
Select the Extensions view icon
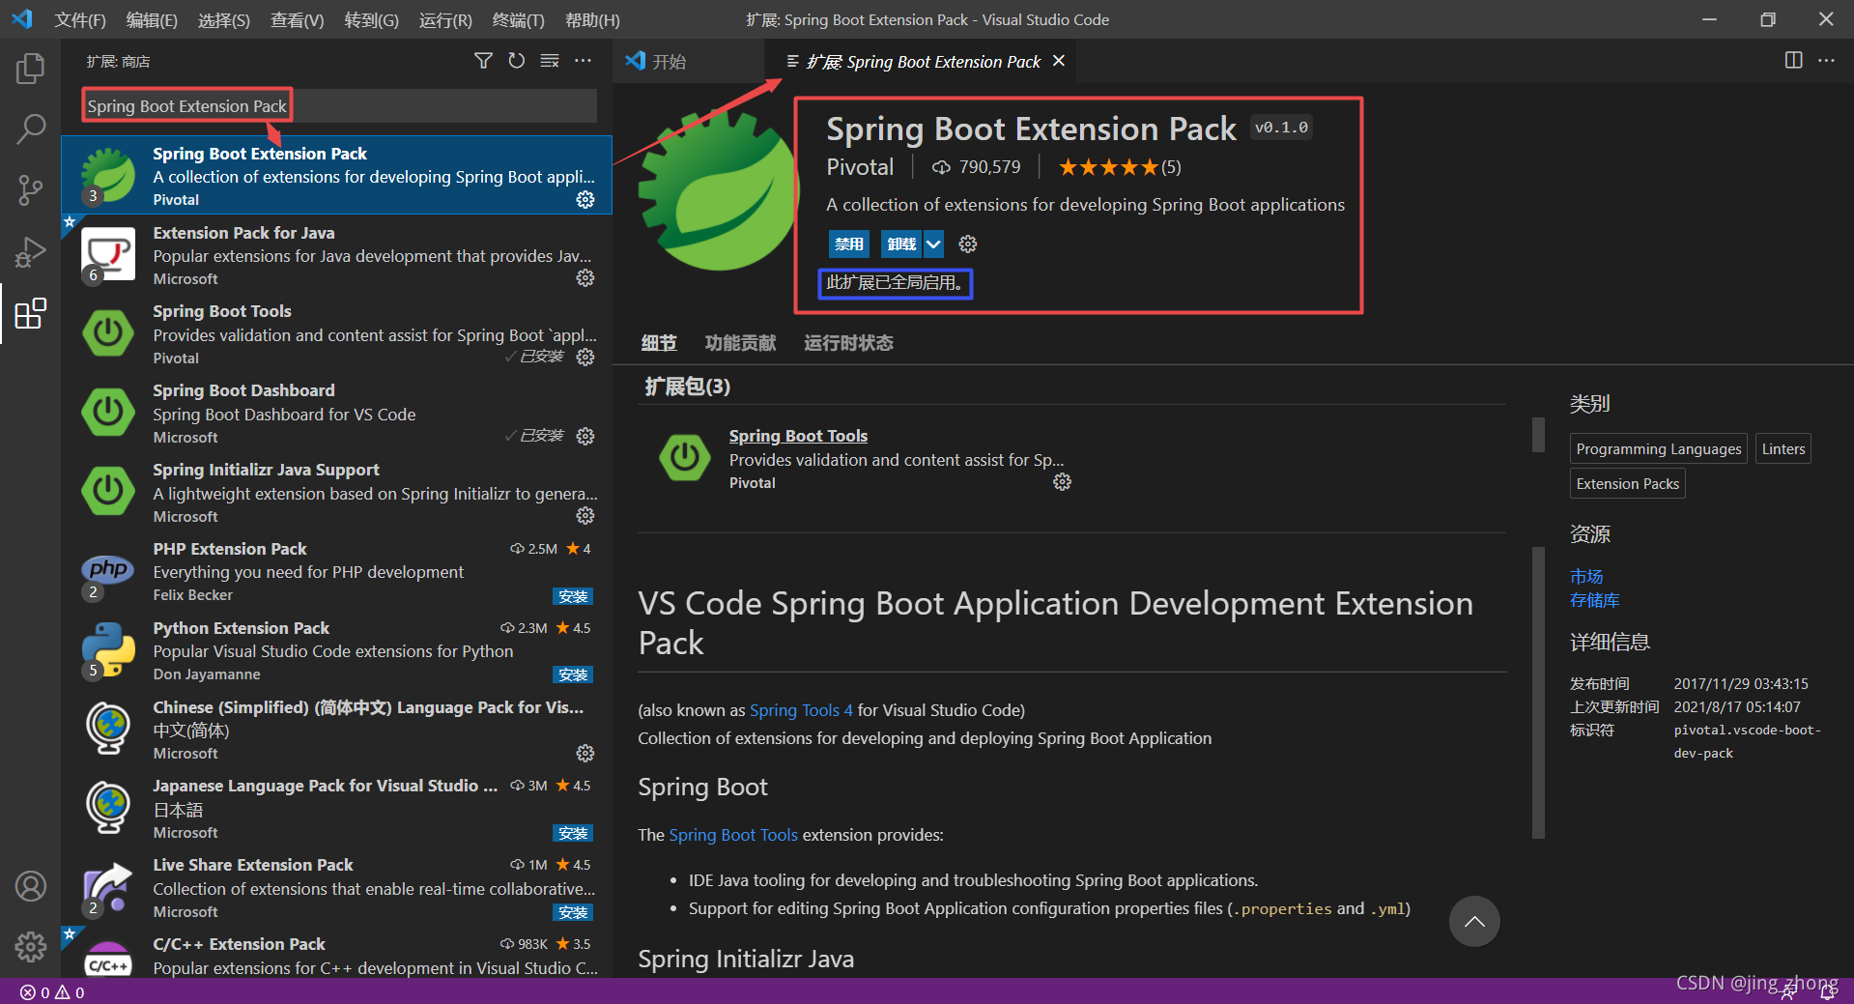click(x=31, y=314)
